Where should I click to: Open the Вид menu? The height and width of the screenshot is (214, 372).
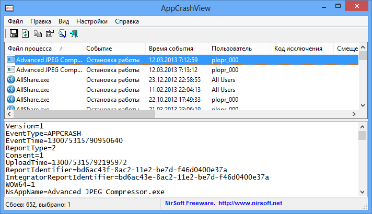(64, 21)
